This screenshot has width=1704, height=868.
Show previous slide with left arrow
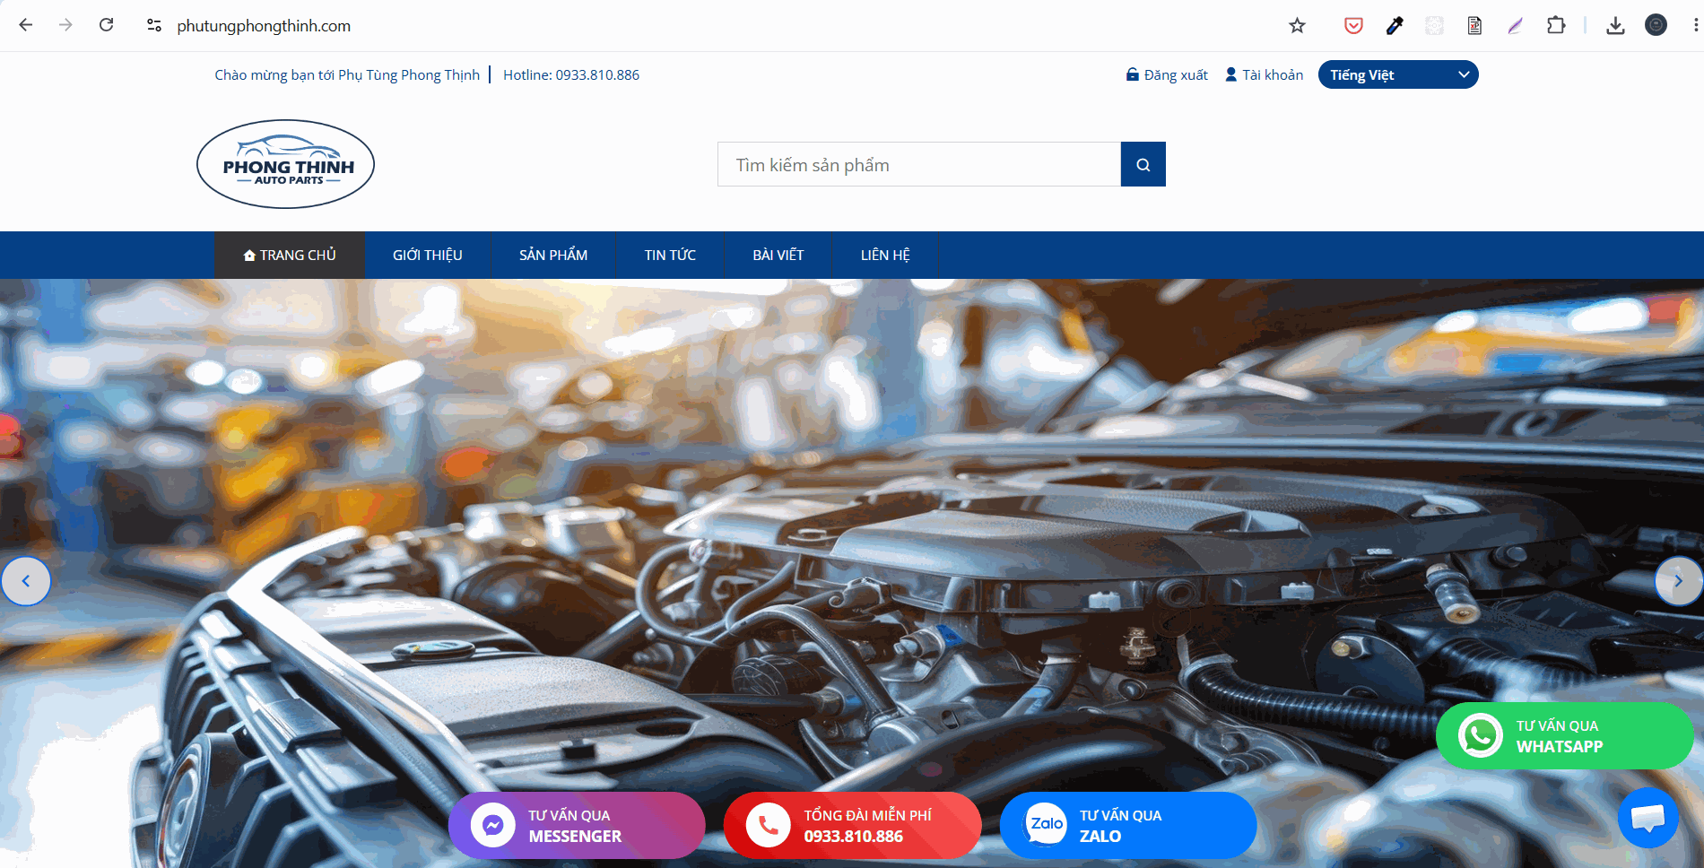click(x=26, y=581)
